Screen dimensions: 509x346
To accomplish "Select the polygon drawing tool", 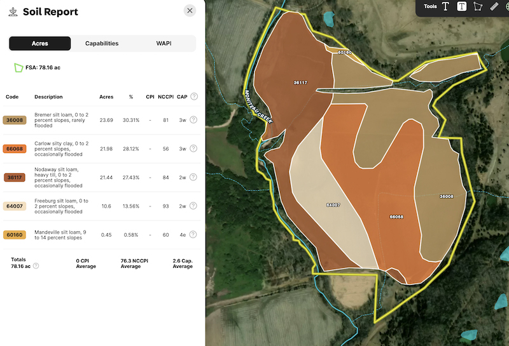I will [x=478, y=6].
